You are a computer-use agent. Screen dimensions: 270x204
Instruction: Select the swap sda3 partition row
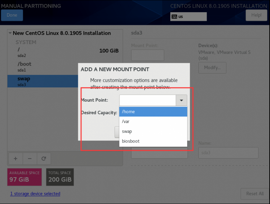[43, 81]
